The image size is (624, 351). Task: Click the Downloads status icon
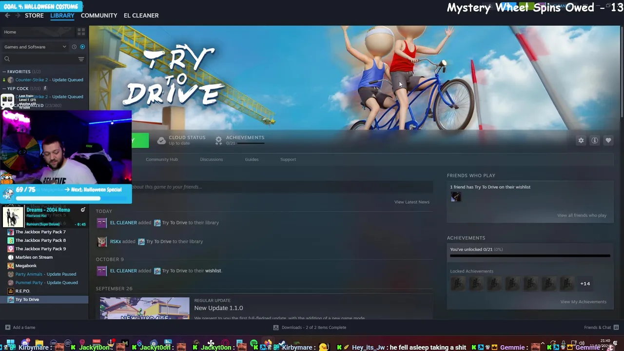click(x=276, y=328)
